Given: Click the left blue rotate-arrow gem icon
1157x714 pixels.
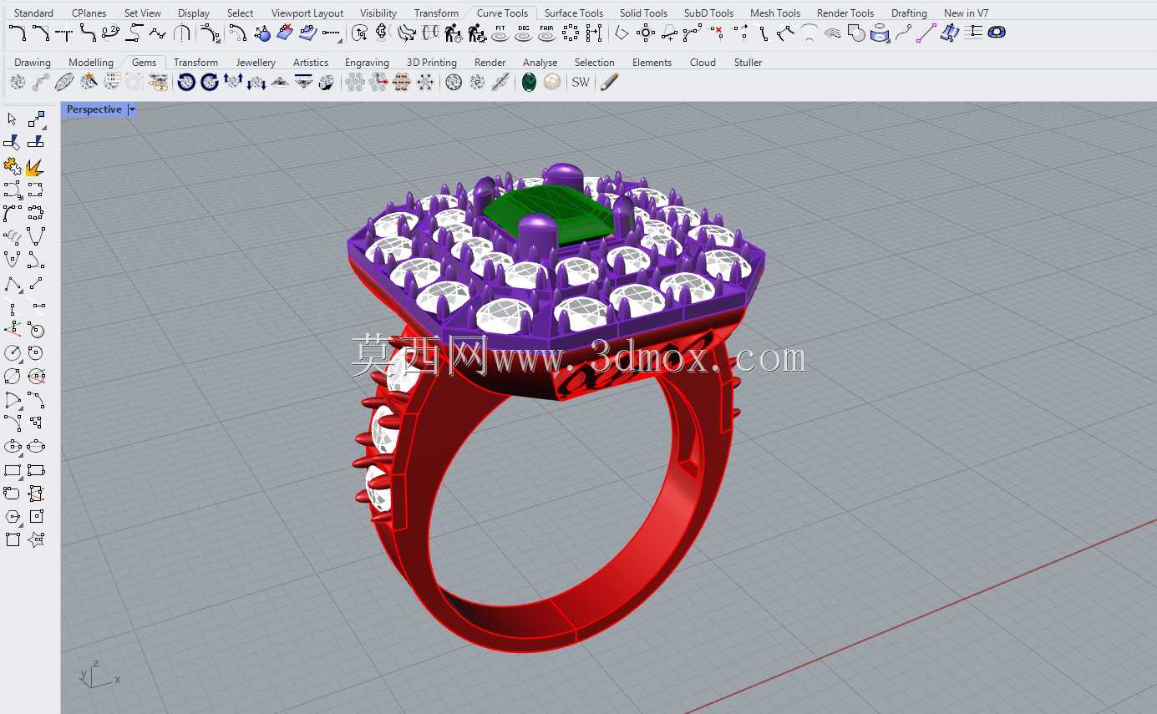Looking at the screenshot, I should pos(186,82).
